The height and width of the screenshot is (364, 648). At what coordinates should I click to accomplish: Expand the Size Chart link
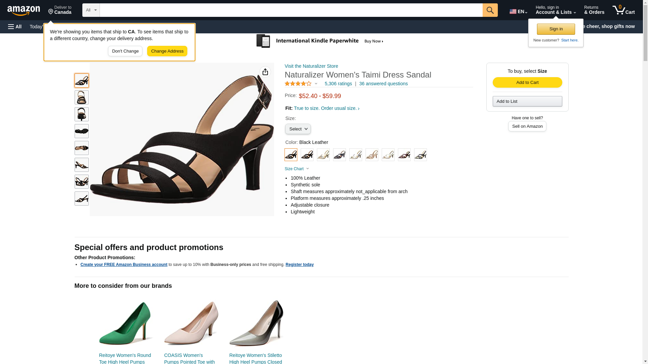tap(297, 169)
